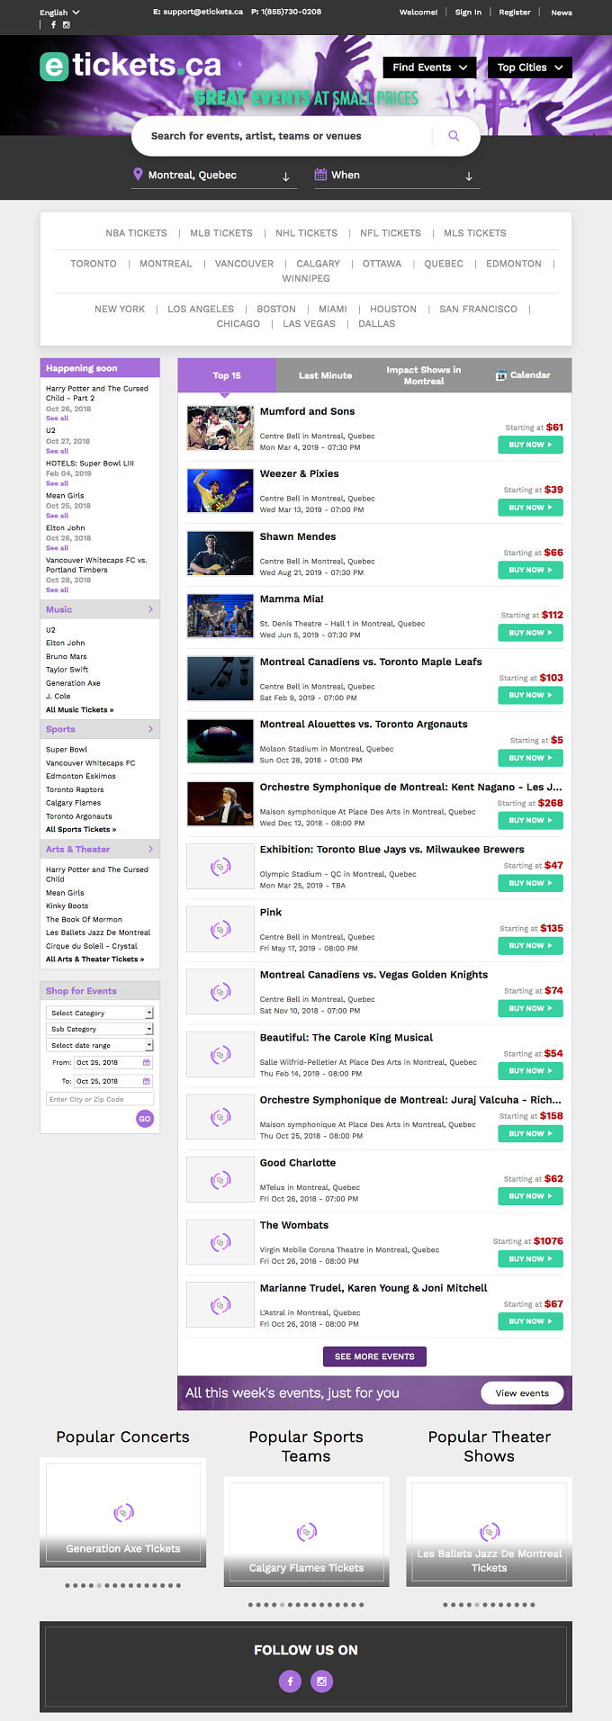Click the location pin icon beside Montreal
Image resolution: width=612 pixels, height=1721 pixels.
[x=138, y=175]
